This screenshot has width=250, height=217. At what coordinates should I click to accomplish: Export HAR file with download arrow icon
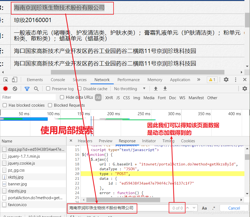tap(165, 89)
